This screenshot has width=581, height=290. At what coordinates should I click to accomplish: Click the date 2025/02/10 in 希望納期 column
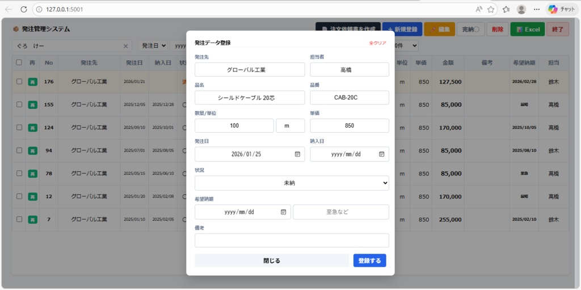(524, 219)
